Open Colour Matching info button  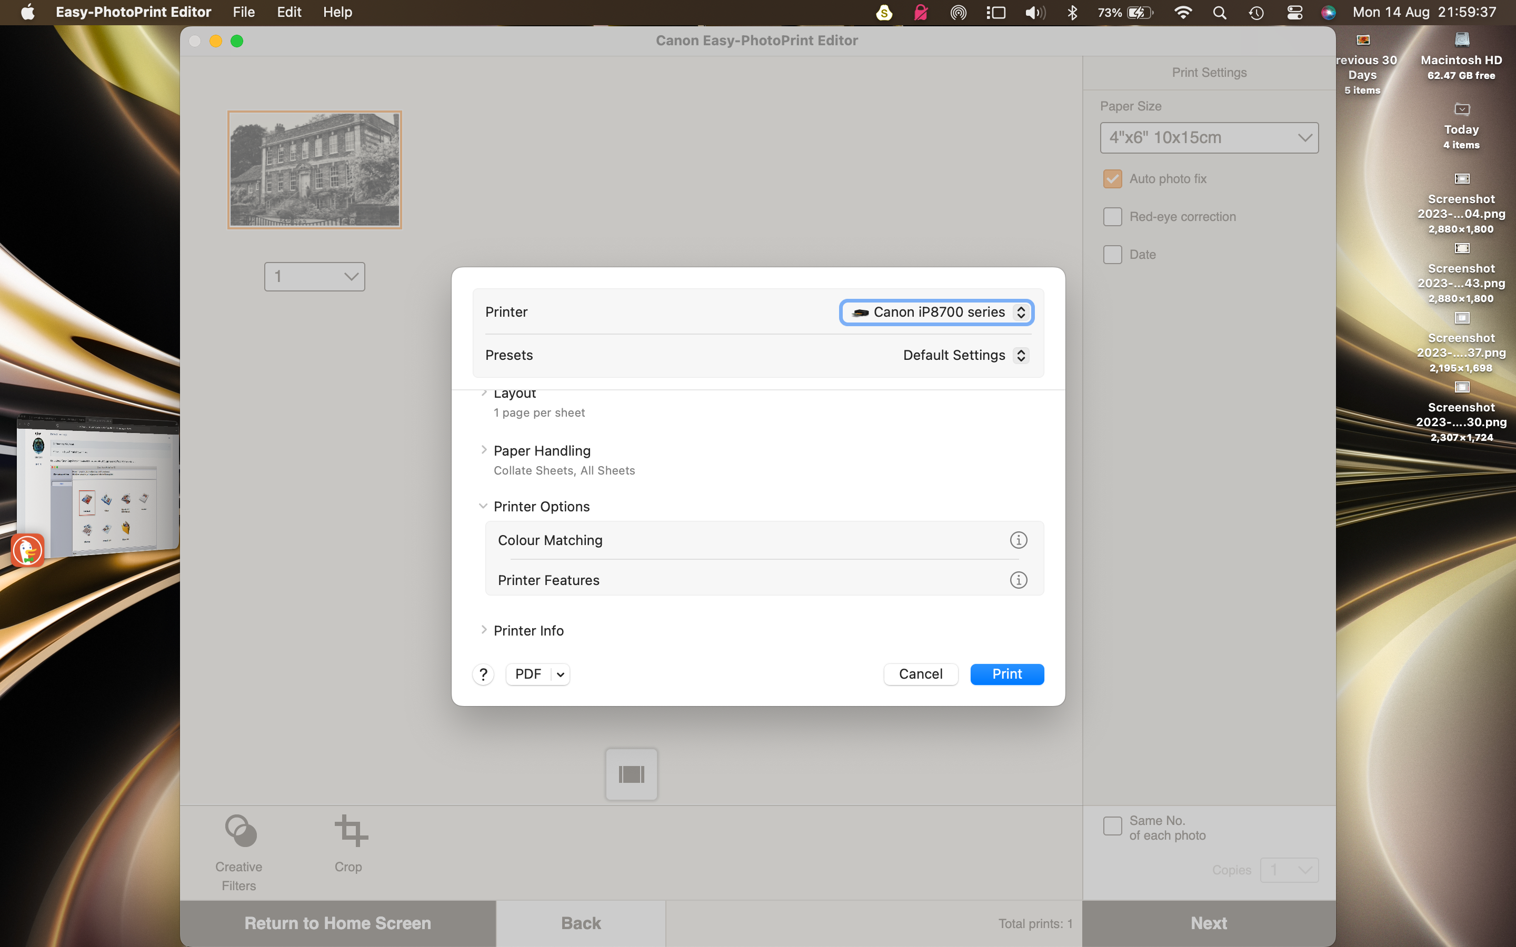1018,540
